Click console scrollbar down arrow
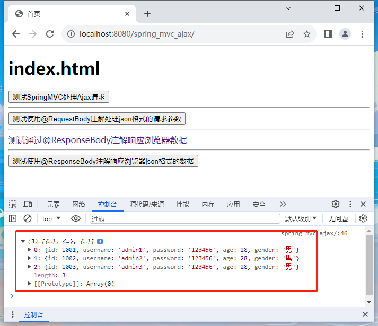The width and height of the screenshot is (378, 326). [369, 302]
